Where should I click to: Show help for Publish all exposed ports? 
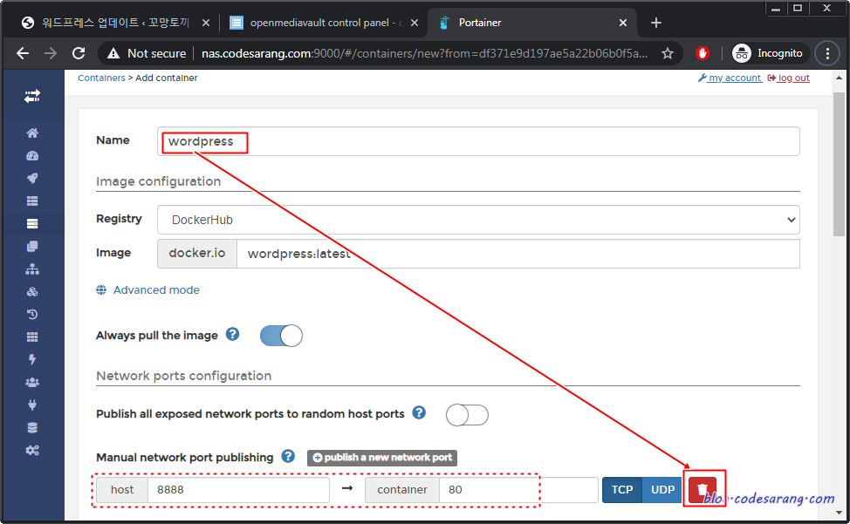(419, 412)
